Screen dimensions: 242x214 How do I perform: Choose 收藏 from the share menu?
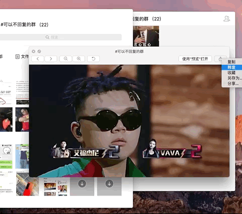[x=231, y=72]
